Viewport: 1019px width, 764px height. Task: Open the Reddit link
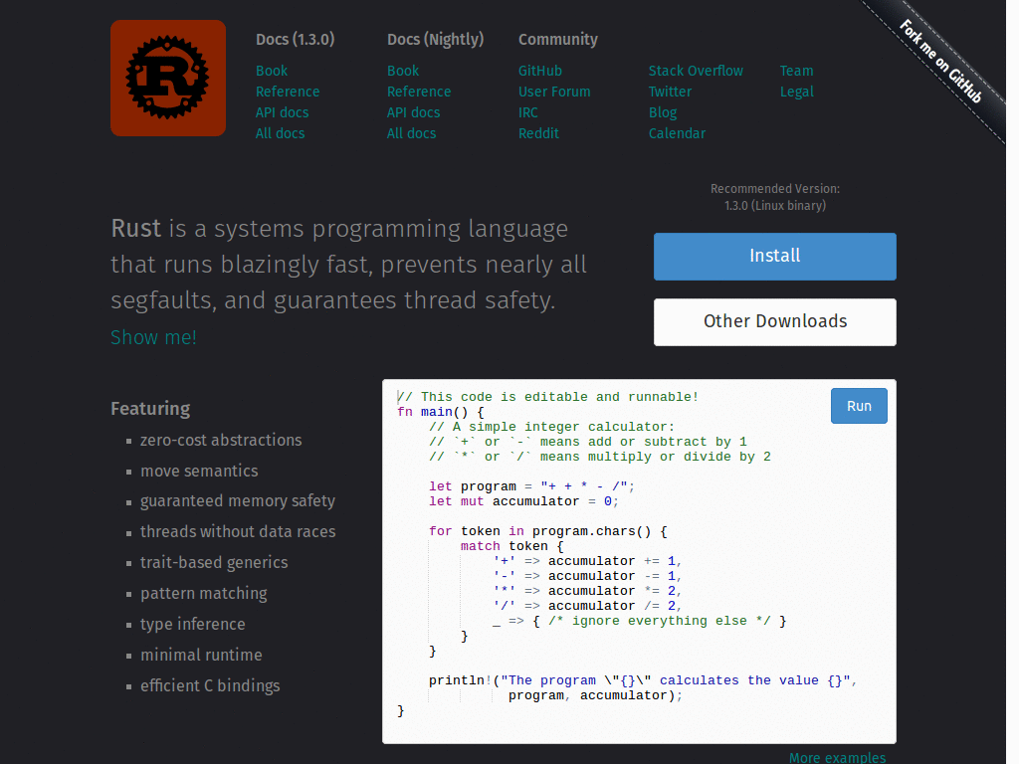coord(538,133)
